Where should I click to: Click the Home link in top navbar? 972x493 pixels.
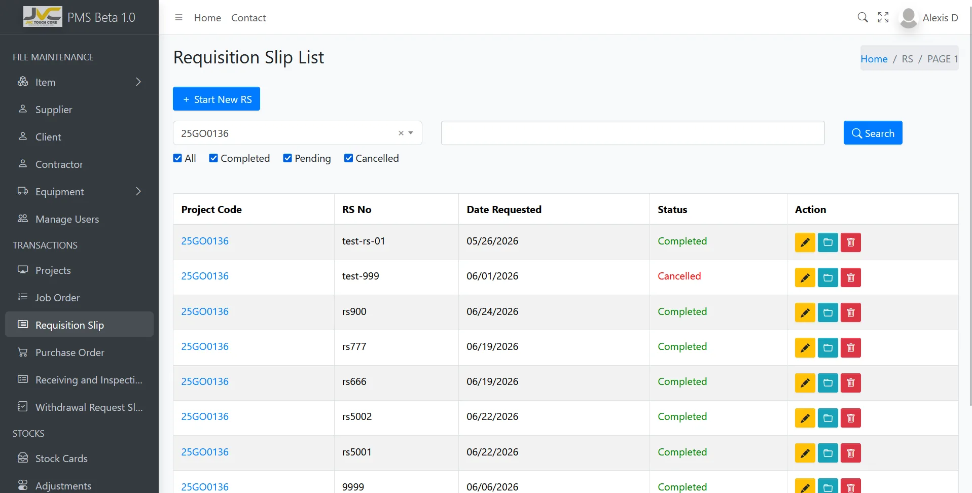coord(207,18)
